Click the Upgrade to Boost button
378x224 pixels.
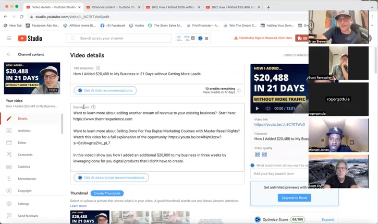(x=295, y=198)
